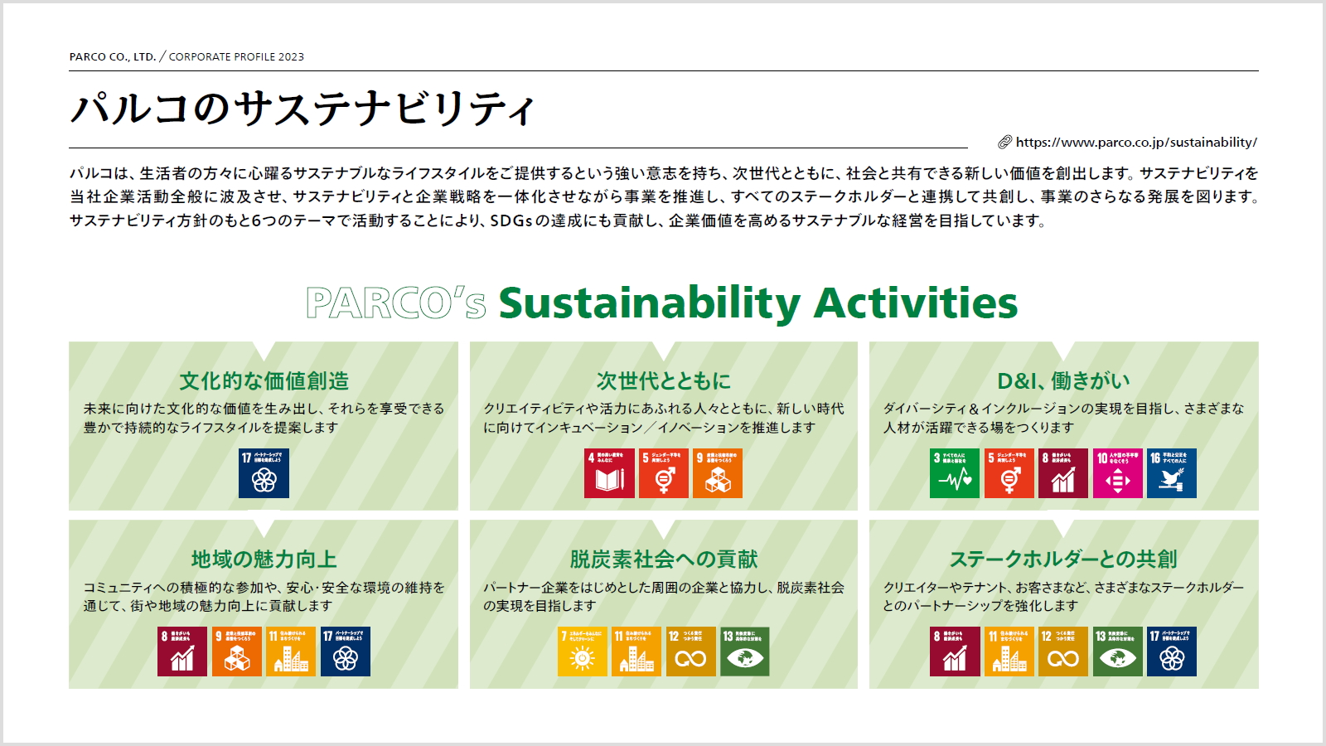1326x746 pixels.
Task: Click the description text under 文化的な価値創造
Action: (264, 418)
